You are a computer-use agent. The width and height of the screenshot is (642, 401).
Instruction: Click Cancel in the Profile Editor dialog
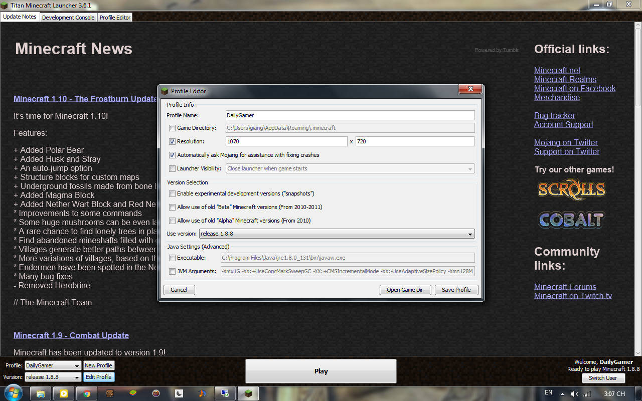pos(179,290)
